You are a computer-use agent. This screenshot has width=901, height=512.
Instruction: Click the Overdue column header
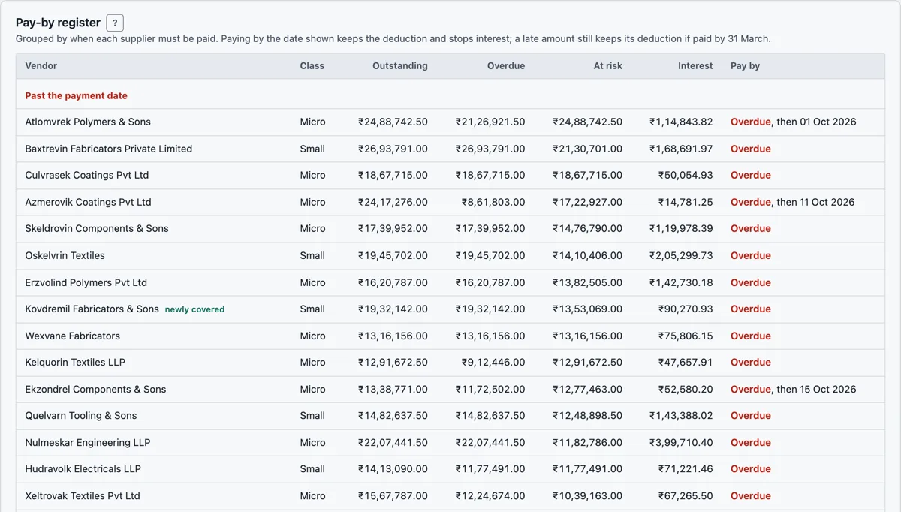click(x=506, y=66)
